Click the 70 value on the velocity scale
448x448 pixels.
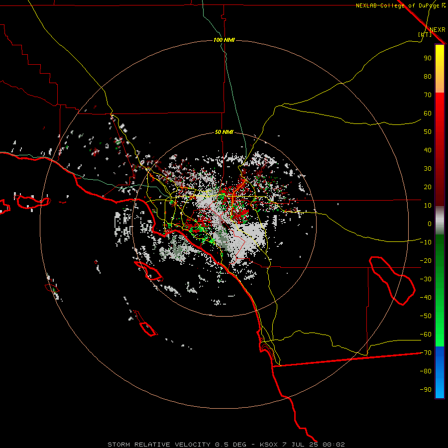point(428,95)
